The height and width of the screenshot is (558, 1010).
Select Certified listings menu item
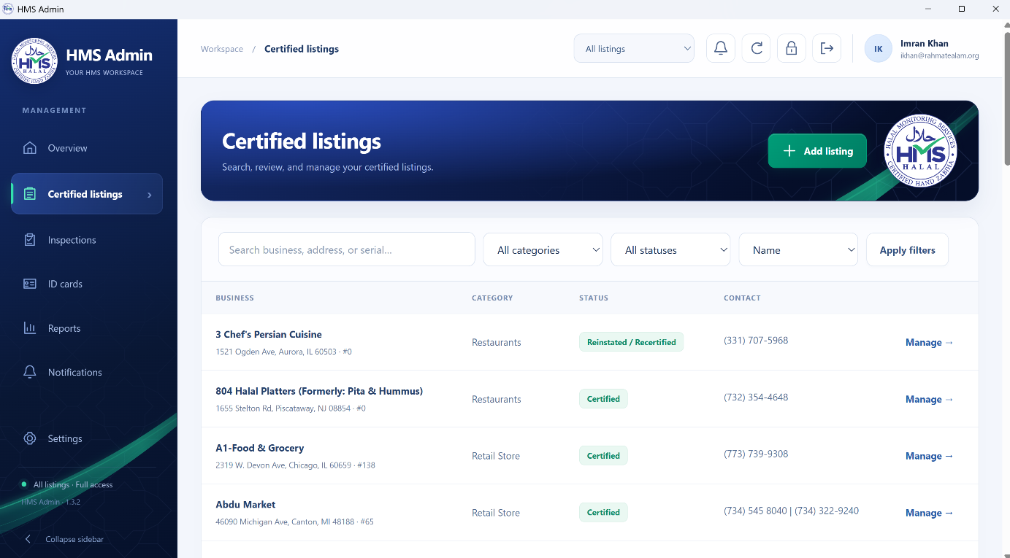click(87, 194)
